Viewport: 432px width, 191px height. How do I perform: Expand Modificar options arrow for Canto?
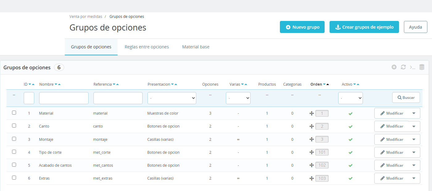[x=414, y=126]
